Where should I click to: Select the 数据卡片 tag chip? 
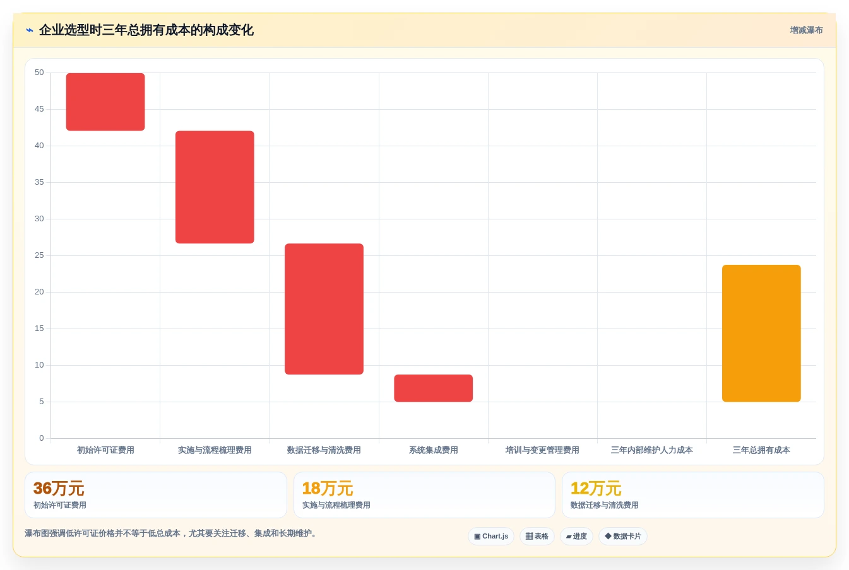coord(623,537)
